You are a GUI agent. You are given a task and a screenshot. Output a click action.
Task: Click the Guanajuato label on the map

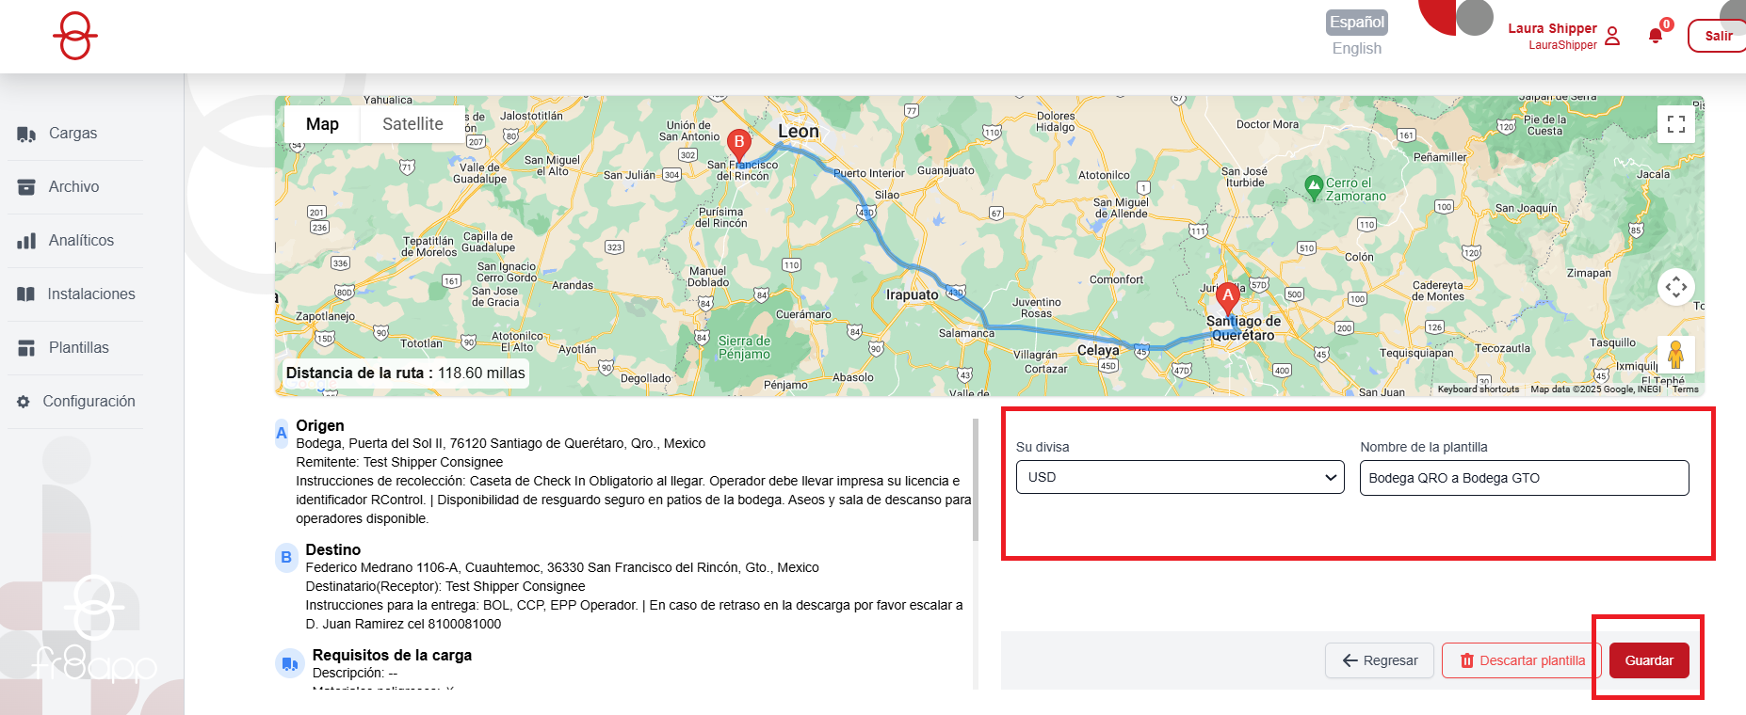(x=946, y=170)
